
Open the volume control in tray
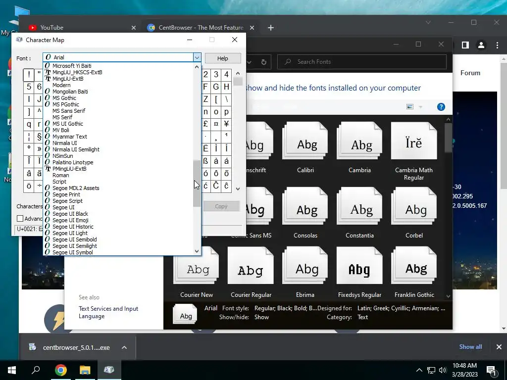(443, 370)
